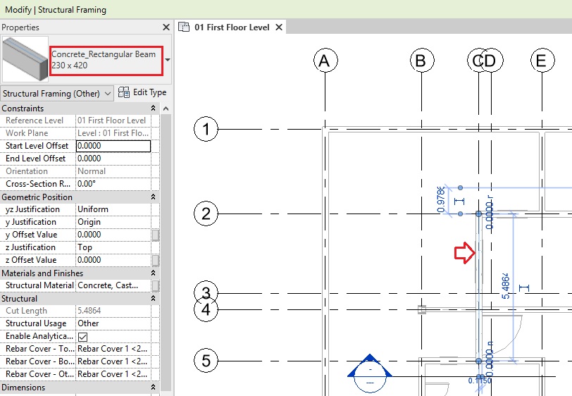This screenshot has height=396, width=572.
Task: Open the Structural Framing (Other) filter dropdown
Action: [x=57, y=93]
